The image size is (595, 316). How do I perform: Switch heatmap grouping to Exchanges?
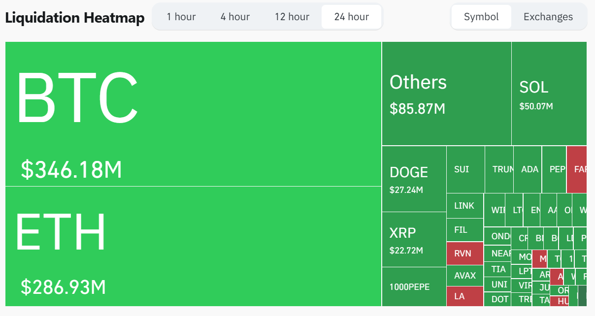point(548,16)
